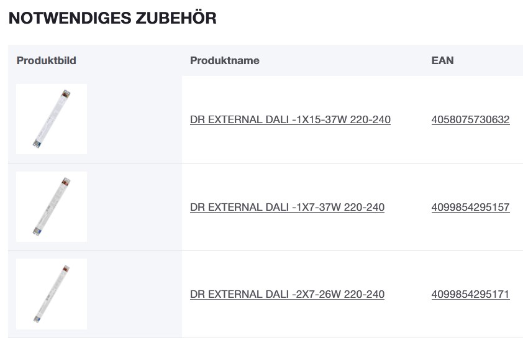Click the Produktbild column header
Image resolution: width=523 pixels, height=350 pixels.
46,60
